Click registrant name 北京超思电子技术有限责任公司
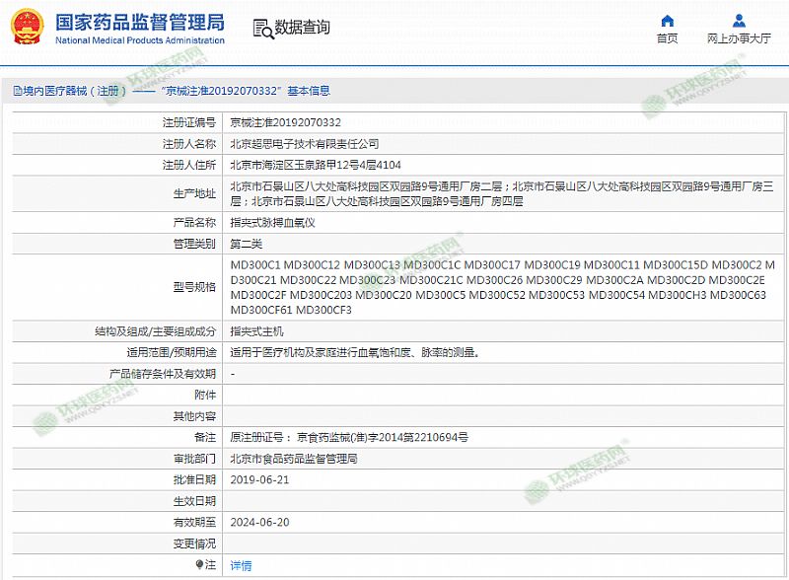The image size is (789, 580). tap(304, 143)
